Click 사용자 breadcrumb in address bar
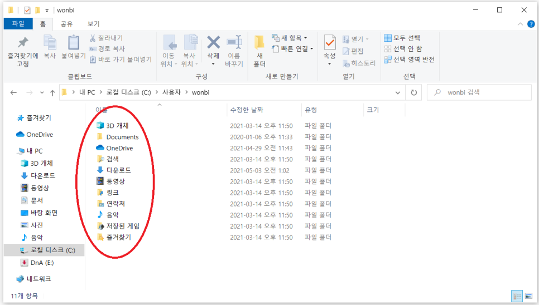This screenshot has height=305, width=539. (x=171, y=92)
